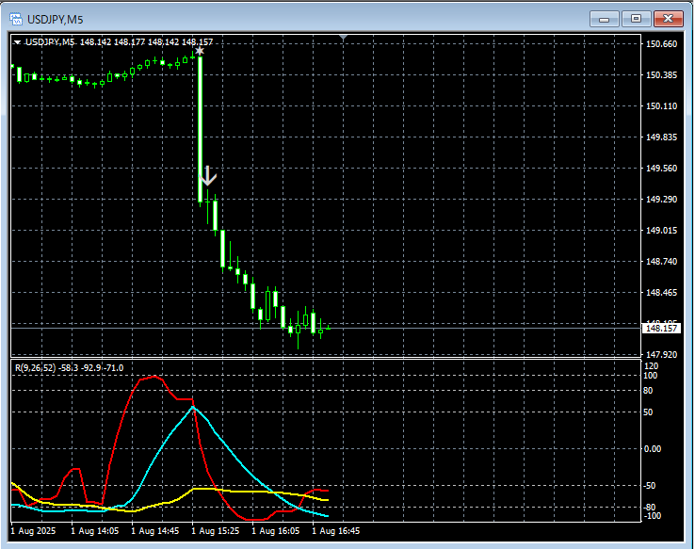
Task: Click the chart shift triangle marker
Action: point(343,38)
